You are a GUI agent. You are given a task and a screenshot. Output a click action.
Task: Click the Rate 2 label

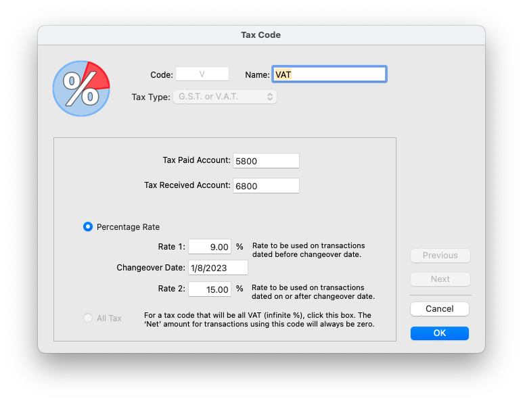[x=171, y=289]
